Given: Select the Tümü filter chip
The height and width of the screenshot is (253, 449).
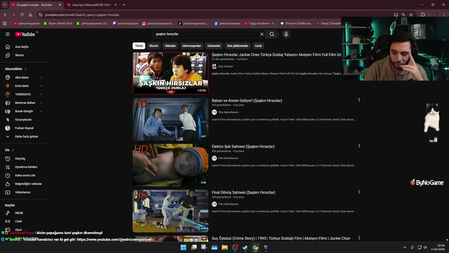Looking at the screenshot, I should coord(139,46).
